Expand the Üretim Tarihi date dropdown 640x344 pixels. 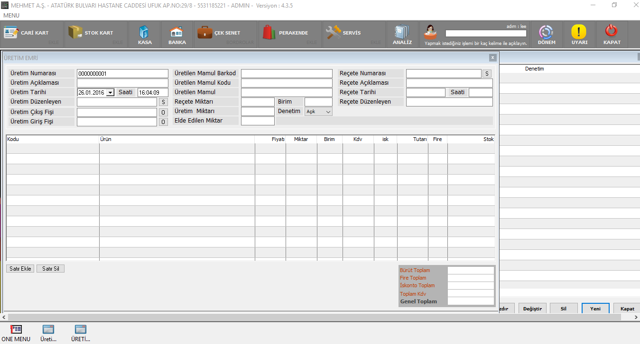point(111,93)
